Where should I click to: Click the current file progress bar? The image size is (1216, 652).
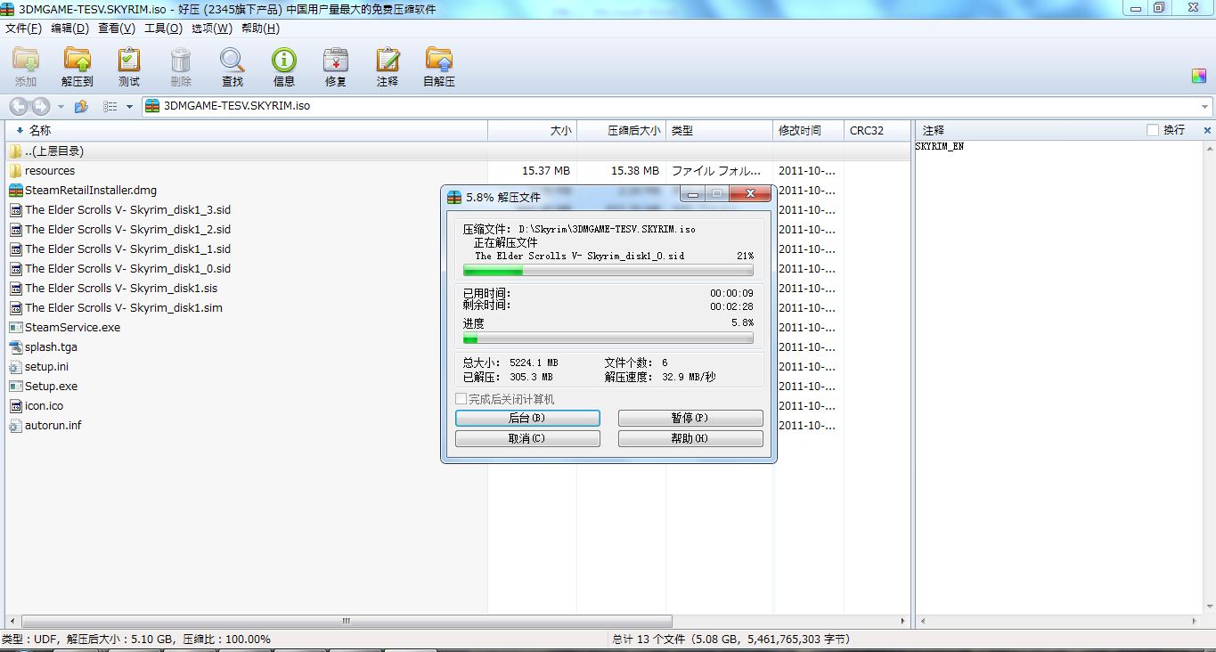tap(608, 270)
